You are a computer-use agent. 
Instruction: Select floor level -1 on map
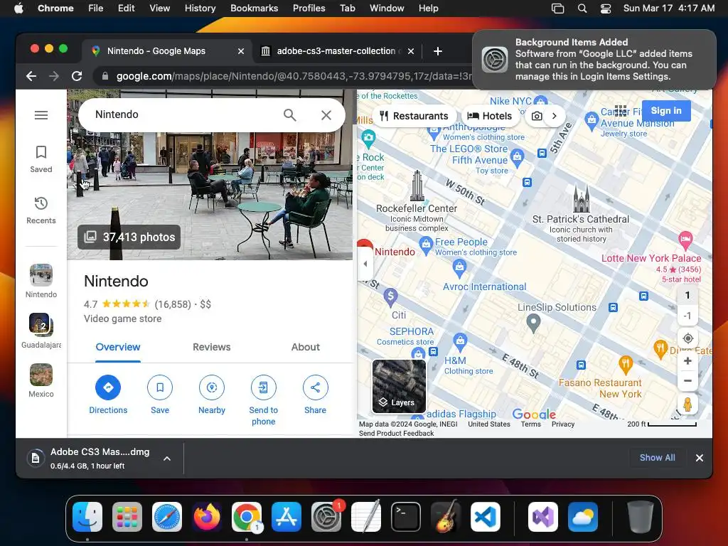pos(687,316)
